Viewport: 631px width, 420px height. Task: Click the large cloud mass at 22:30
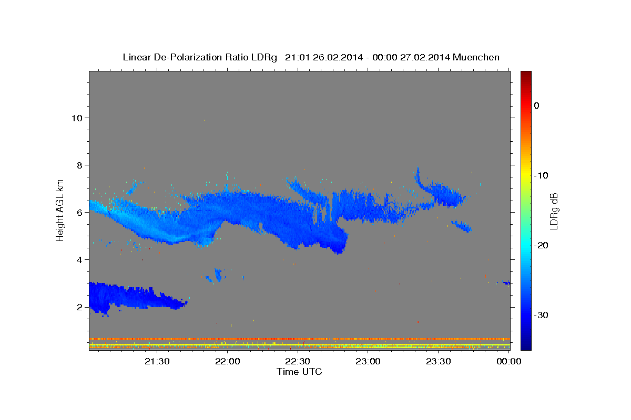pyautogui.click(x=298, y=220)
